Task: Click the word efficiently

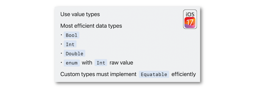Action: [184, 74]
